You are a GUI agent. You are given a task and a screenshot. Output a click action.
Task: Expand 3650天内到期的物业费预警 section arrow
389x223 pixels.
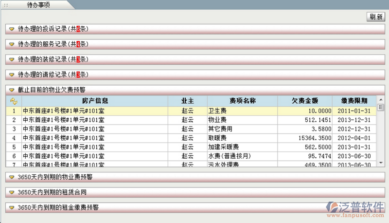[x=12, y=177]
